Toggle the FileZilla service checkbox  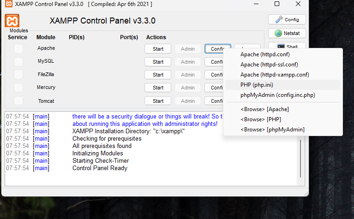(x=18, y=74)
